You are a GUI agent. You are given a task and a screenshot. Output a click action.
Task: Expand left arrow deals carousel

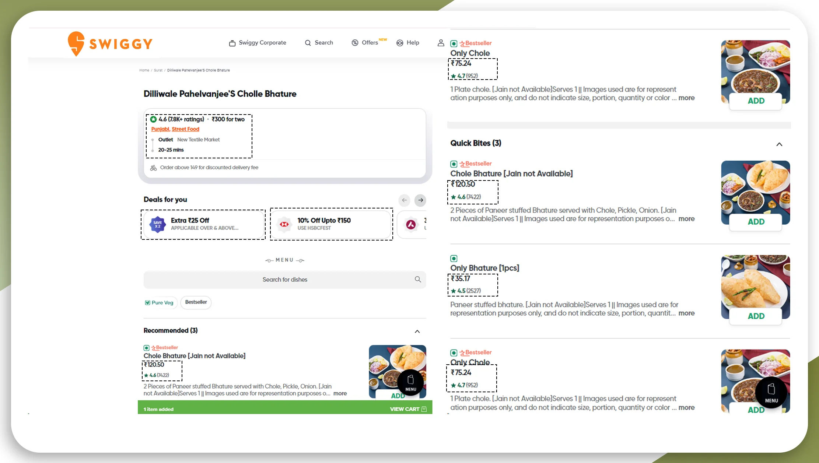(405, 200)
